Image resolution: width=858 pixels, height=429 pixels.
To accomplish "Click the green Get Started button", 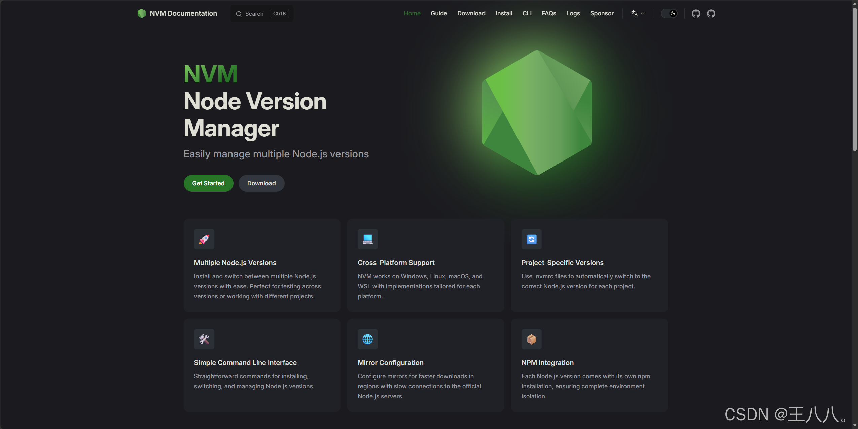I will [x=208, y=183].
